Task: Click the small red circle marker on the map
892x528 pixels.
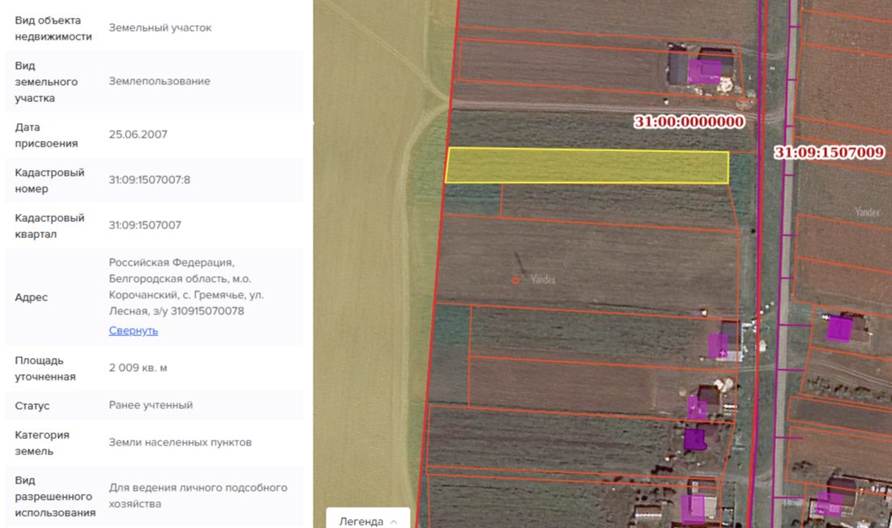Action: [x=515, y=280]
